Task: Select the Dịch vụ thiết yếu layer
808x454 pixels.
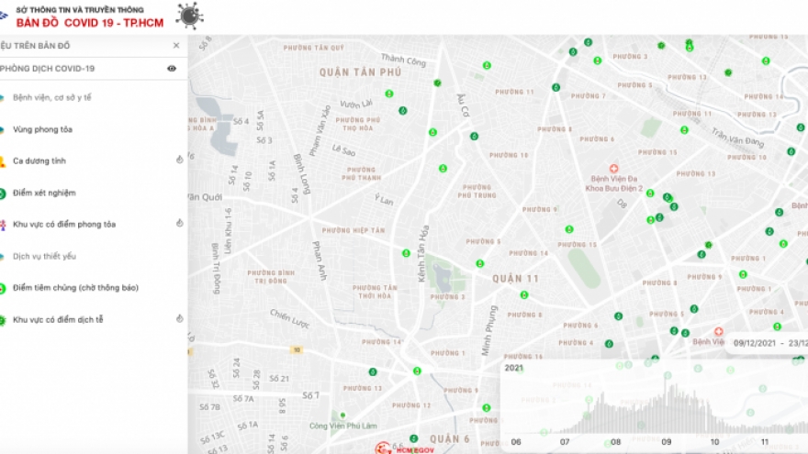Action: (x=44, y=256)
